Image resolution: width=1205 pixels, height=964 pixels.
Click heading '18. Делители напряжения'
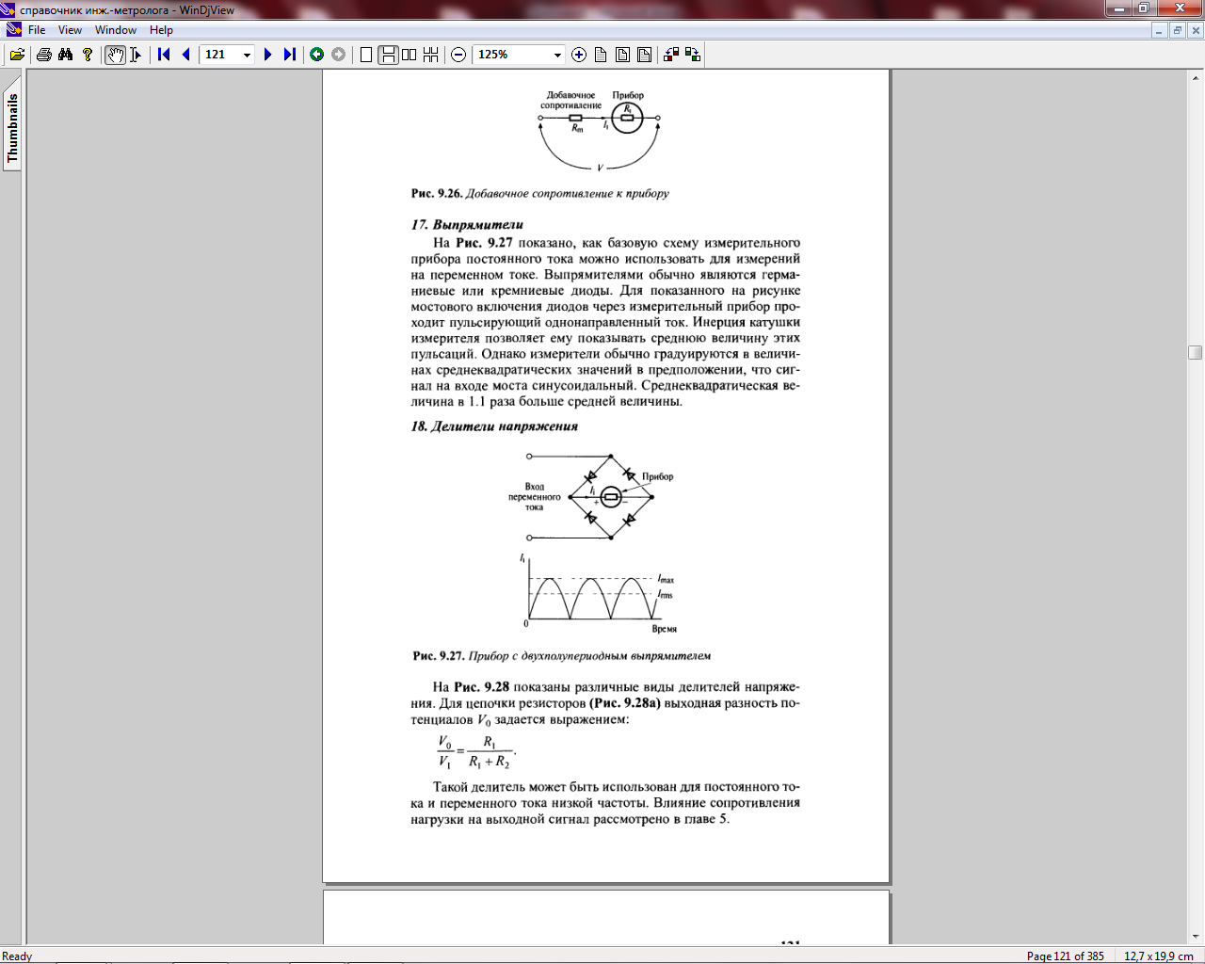point(494,426)
